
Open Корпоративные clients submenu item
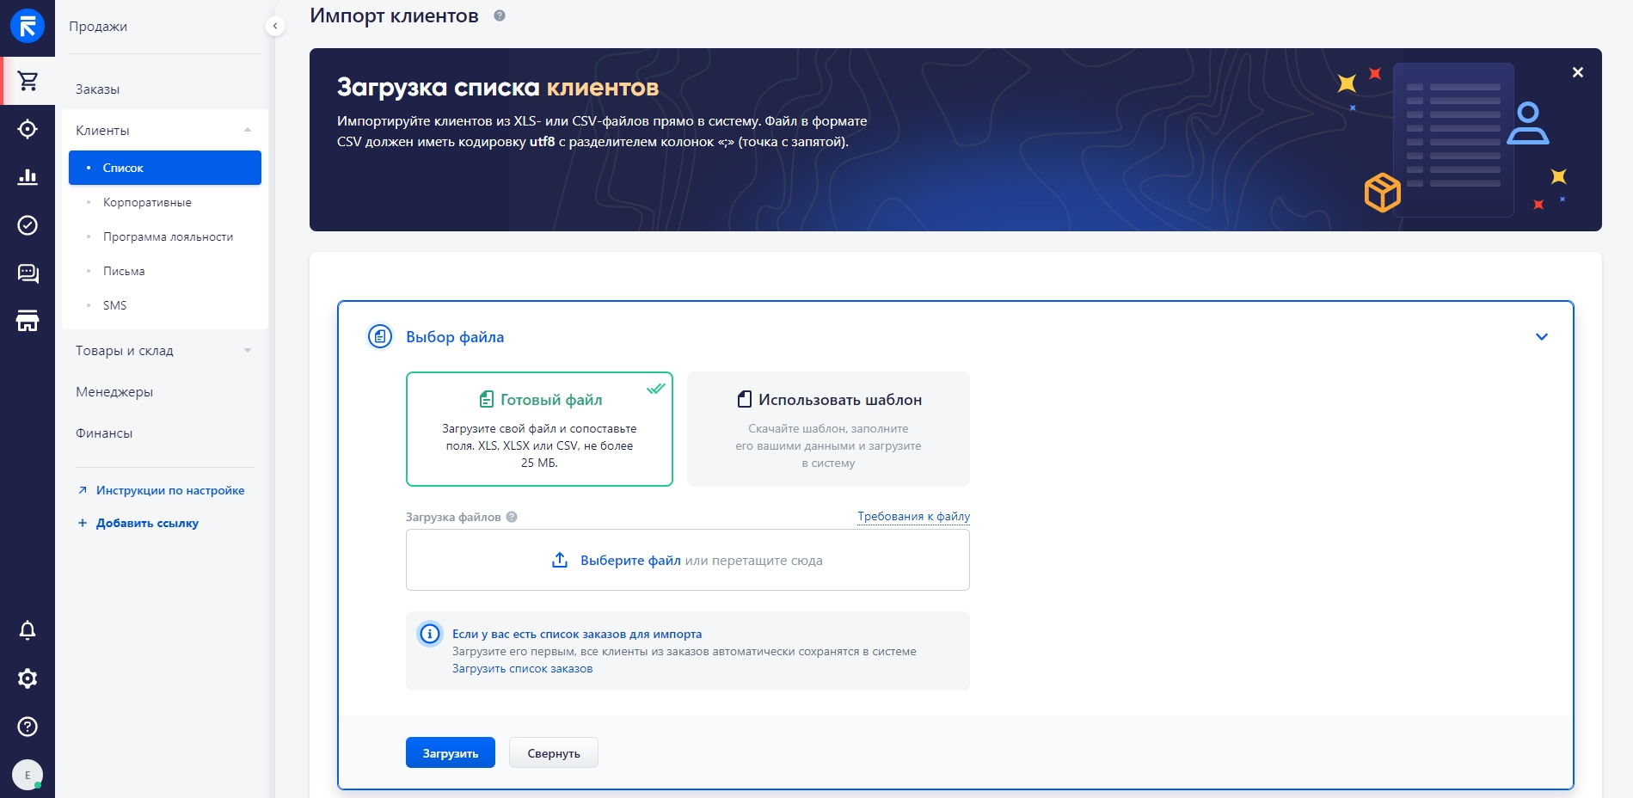coord(147,202)
